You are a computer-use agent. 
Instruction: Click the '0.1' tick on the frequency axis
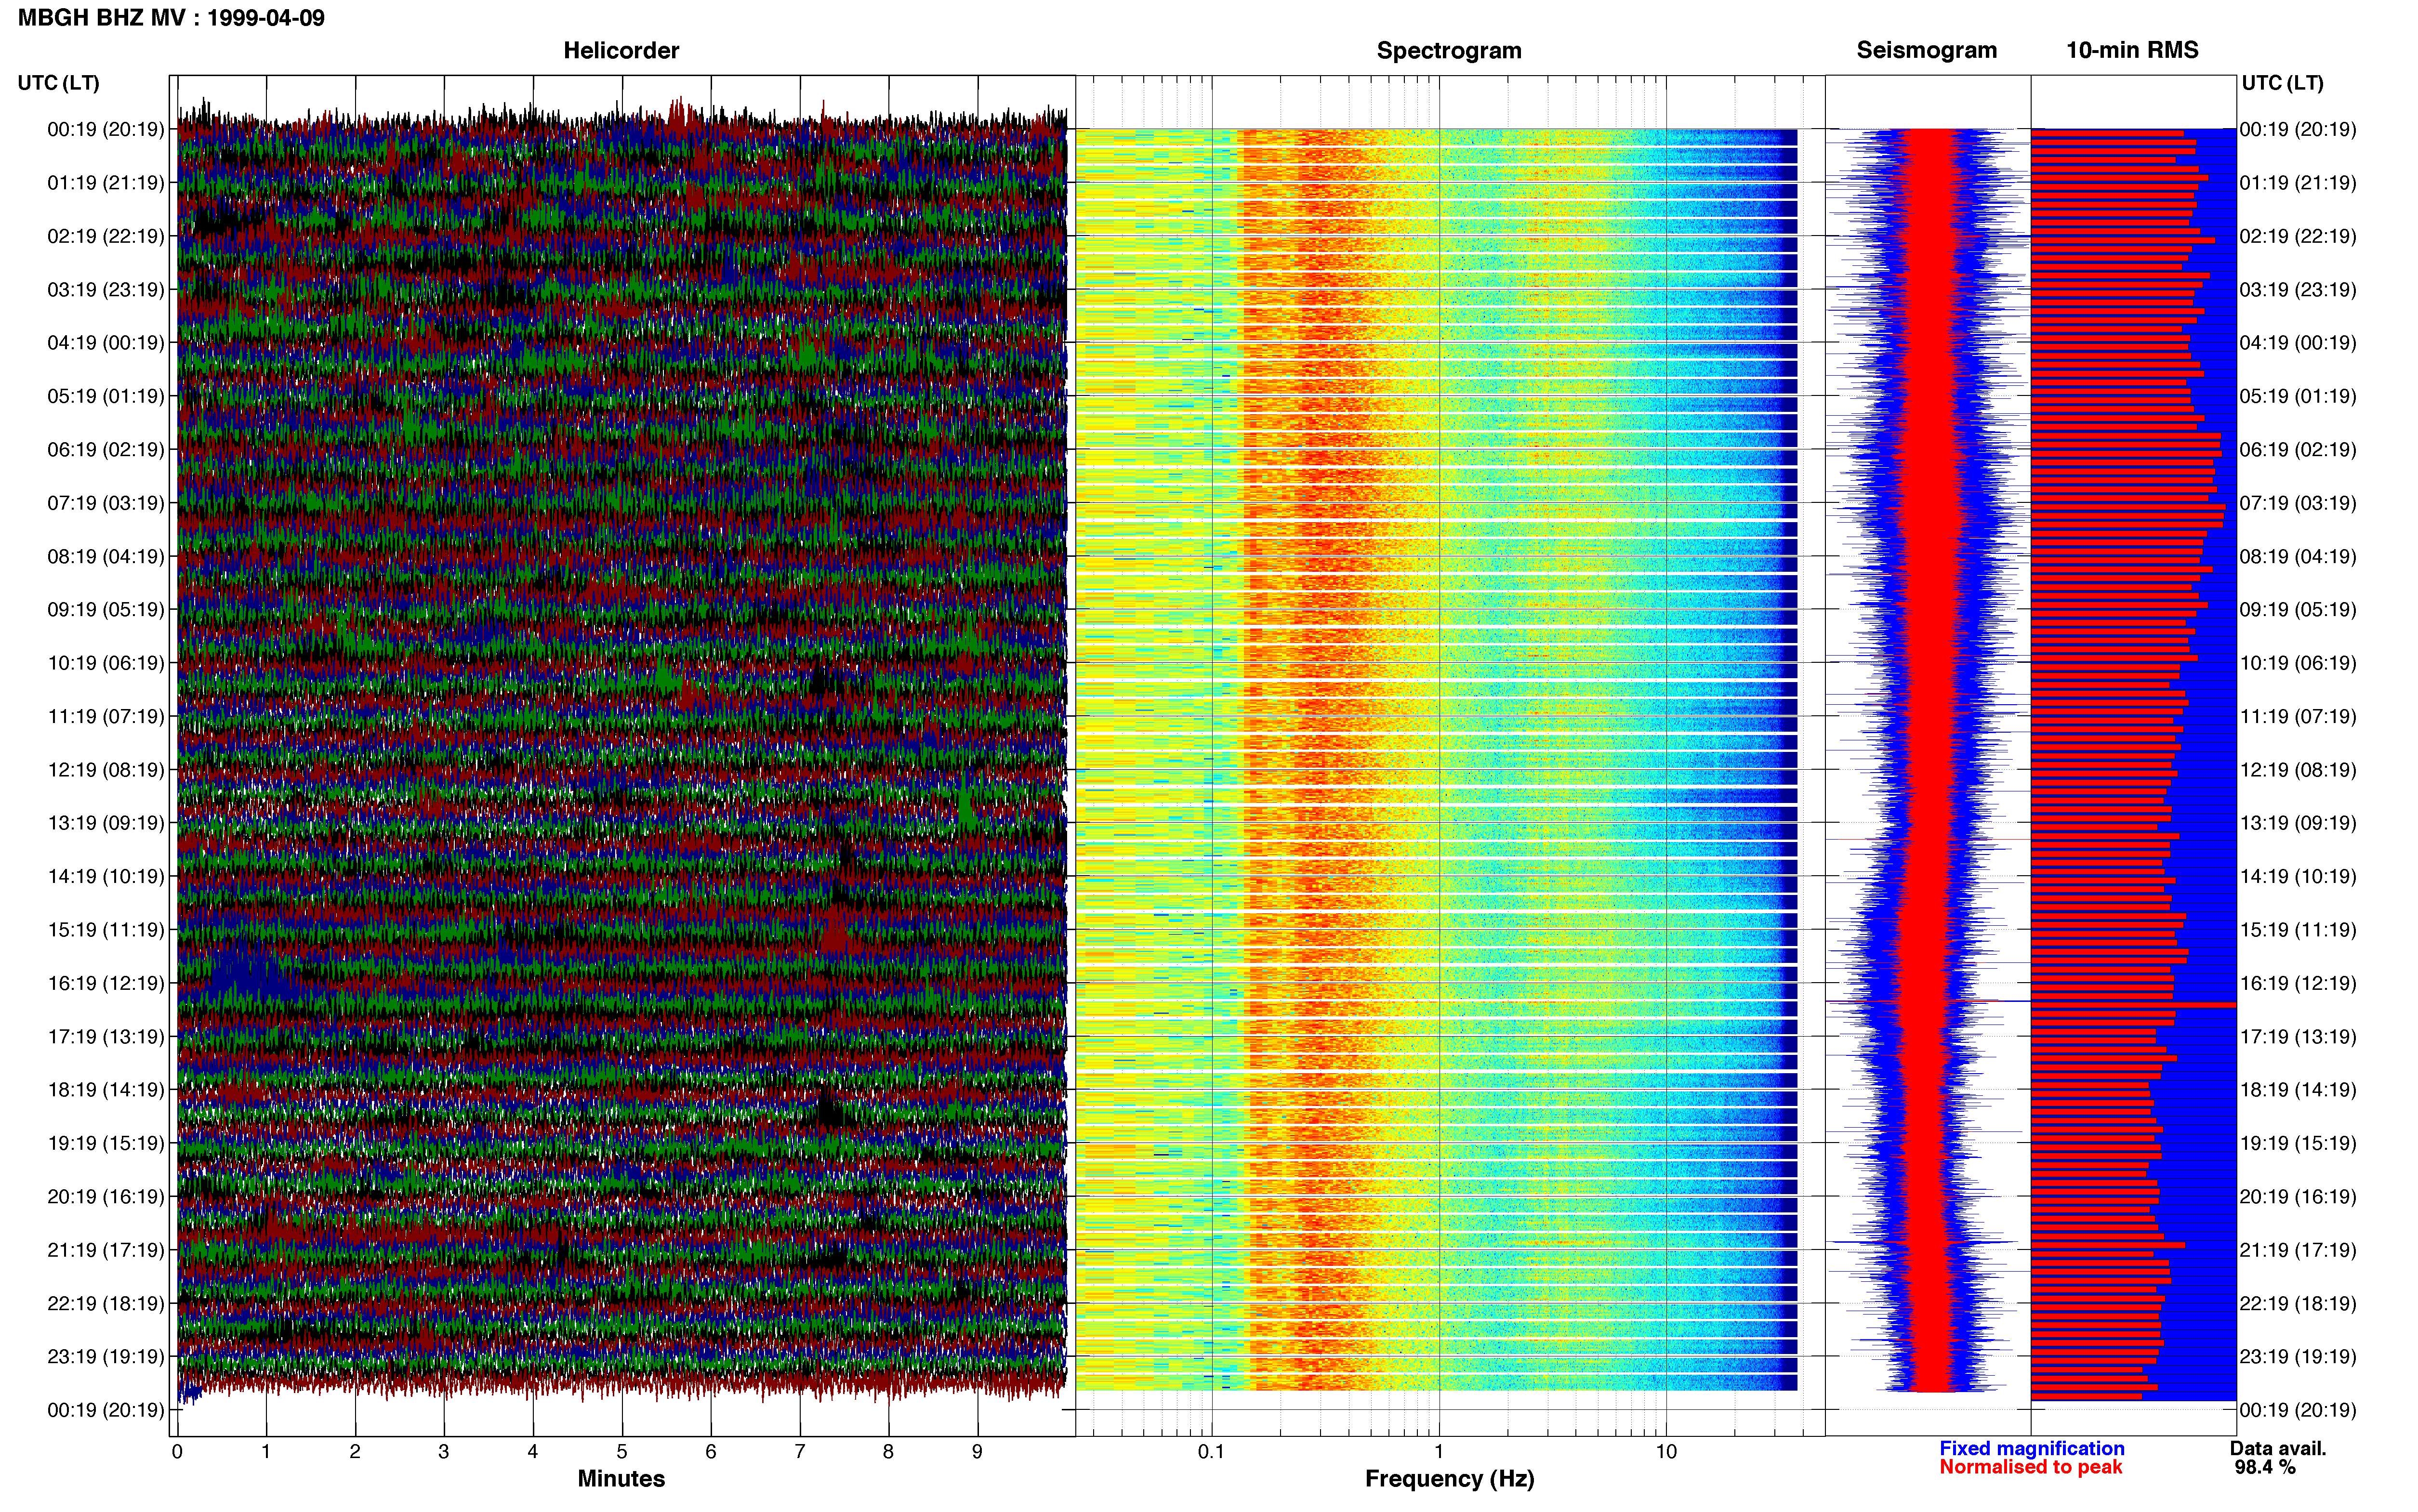pos(1211,1452)
